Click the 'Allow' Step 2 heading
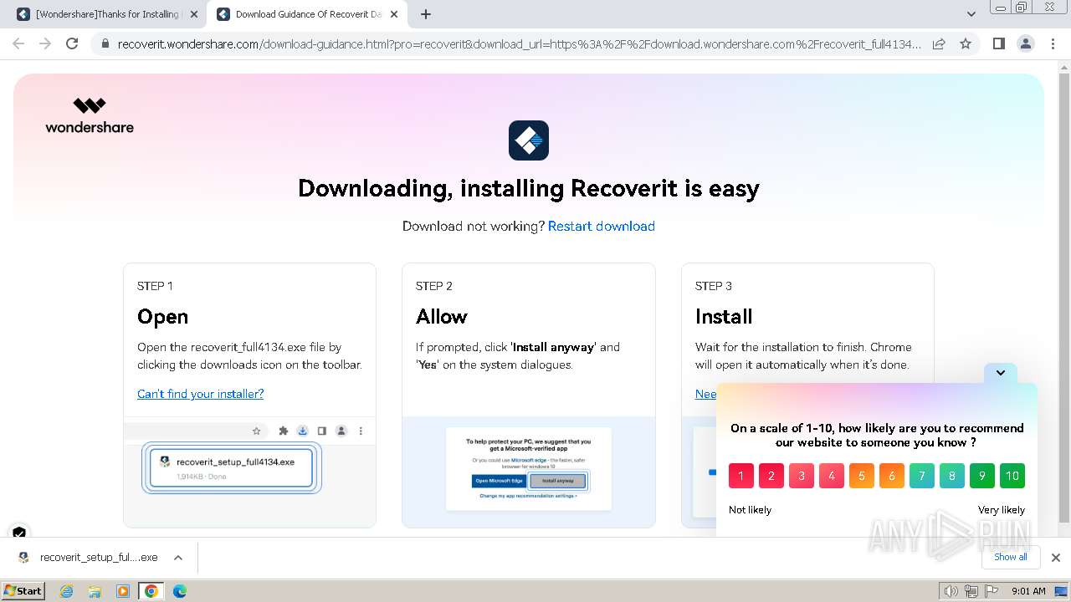This screenshot has height=602, width=1071. pos(442,317)
